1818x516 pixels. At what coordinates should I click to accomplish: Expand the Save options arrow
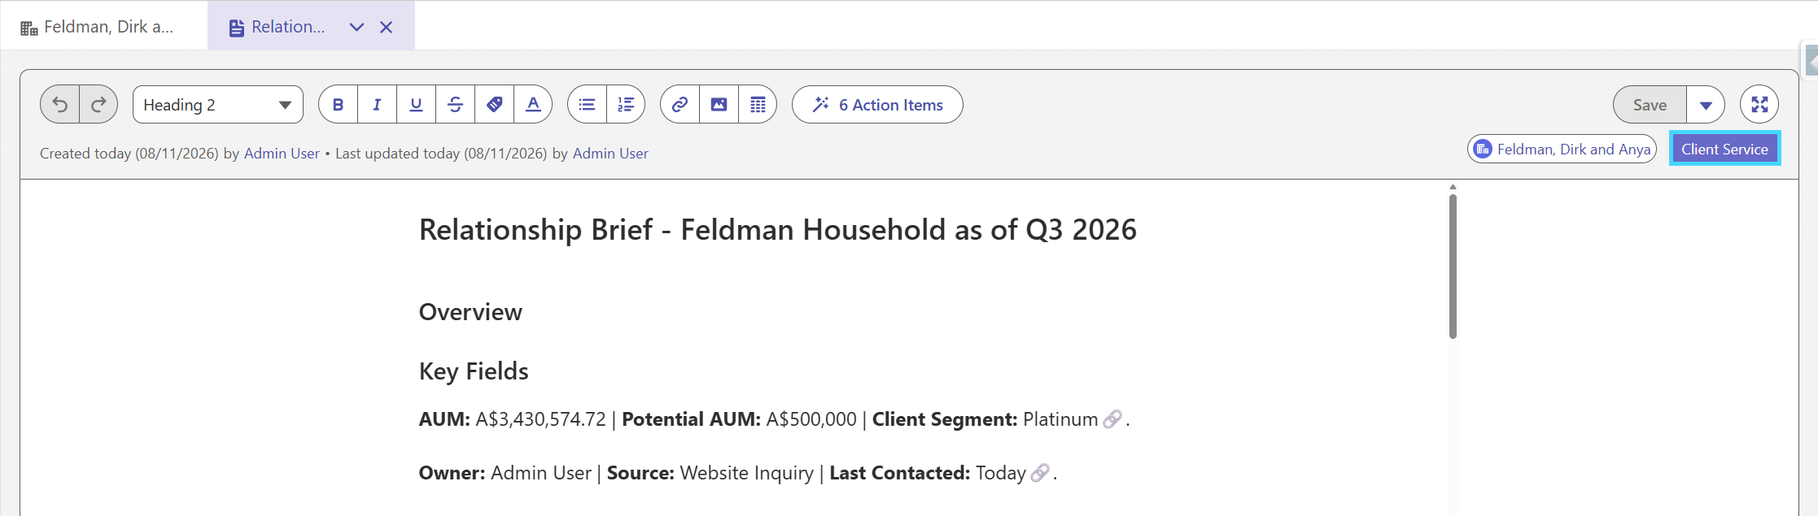click(x=1706, y=105)
